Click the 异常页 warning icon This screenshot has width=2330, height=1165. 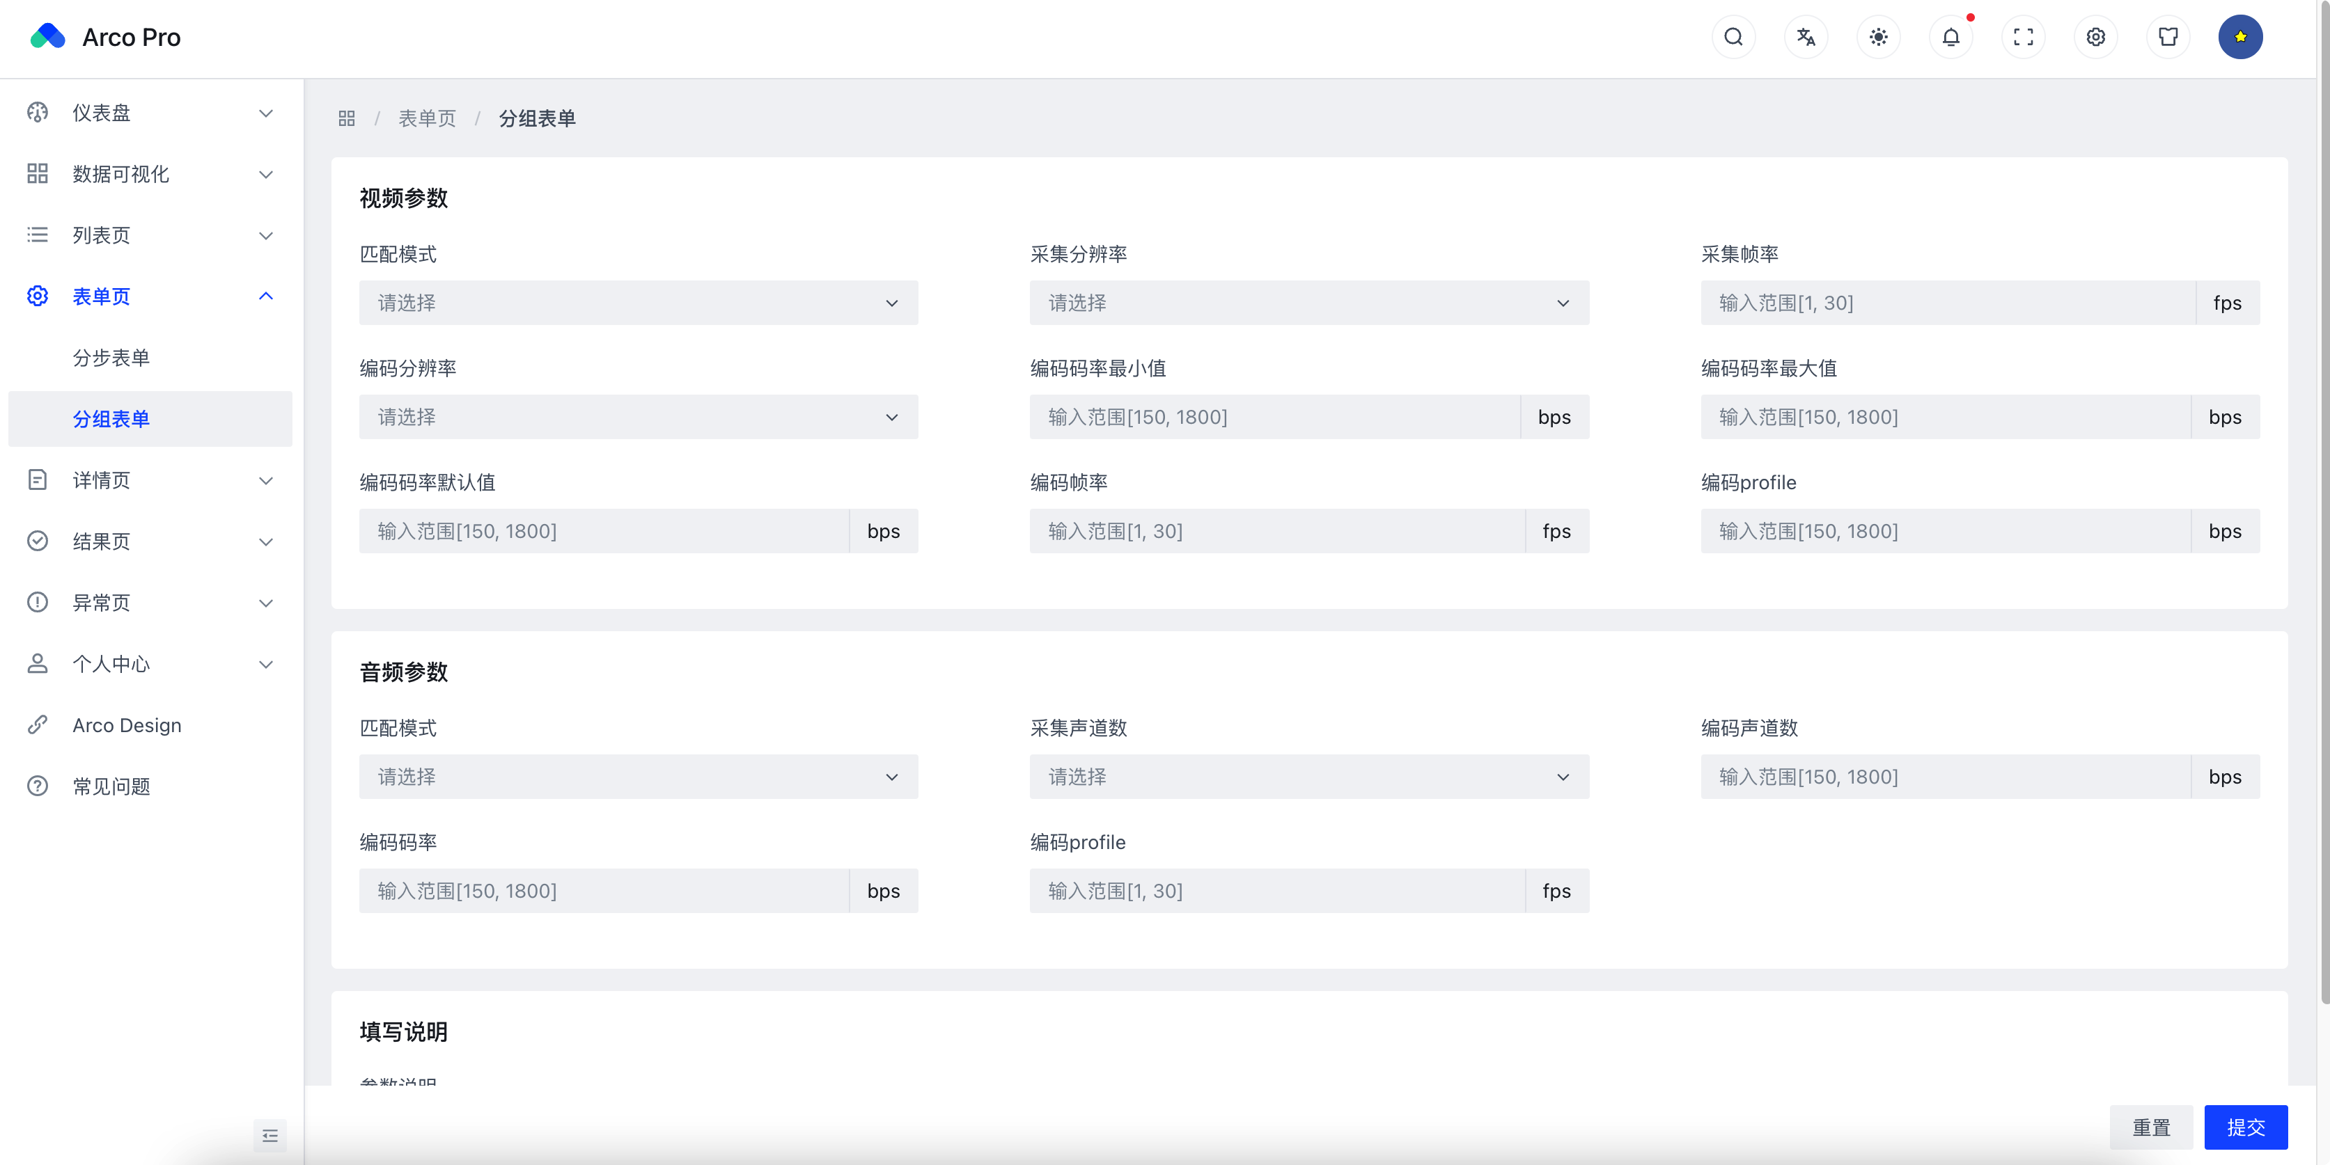[x=37, y=603]
